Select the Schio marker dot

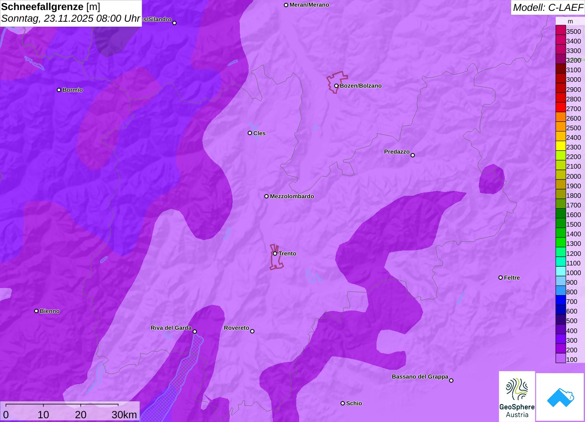343,403
